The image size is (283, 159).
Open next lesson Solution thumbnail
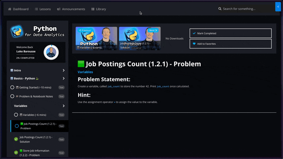coord(140,39)
